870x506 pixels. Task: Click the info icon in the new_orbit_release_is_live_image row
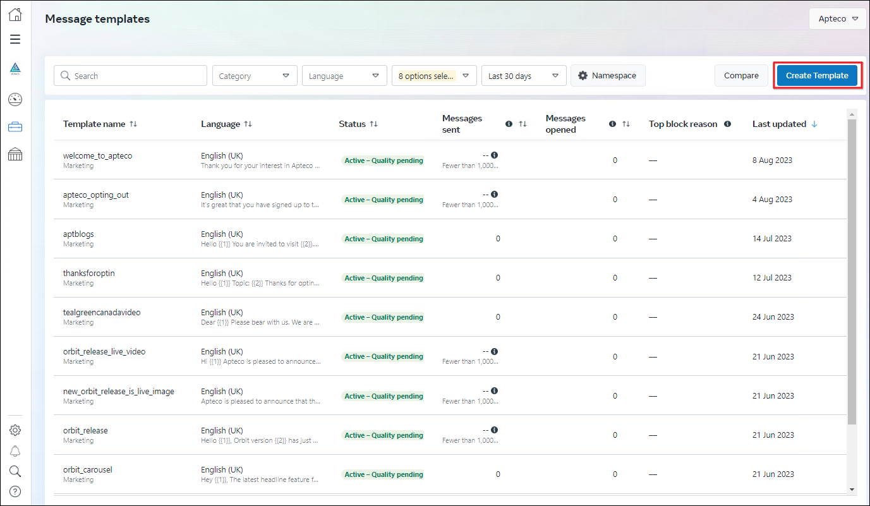[x=494, y=391]
